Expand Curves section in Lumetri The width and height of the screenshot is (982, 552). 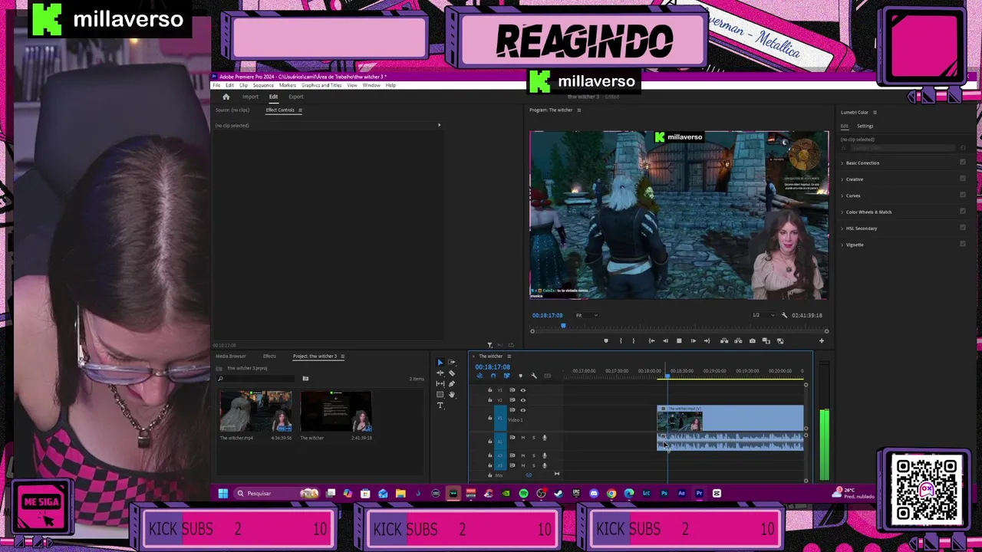(842, 195)
